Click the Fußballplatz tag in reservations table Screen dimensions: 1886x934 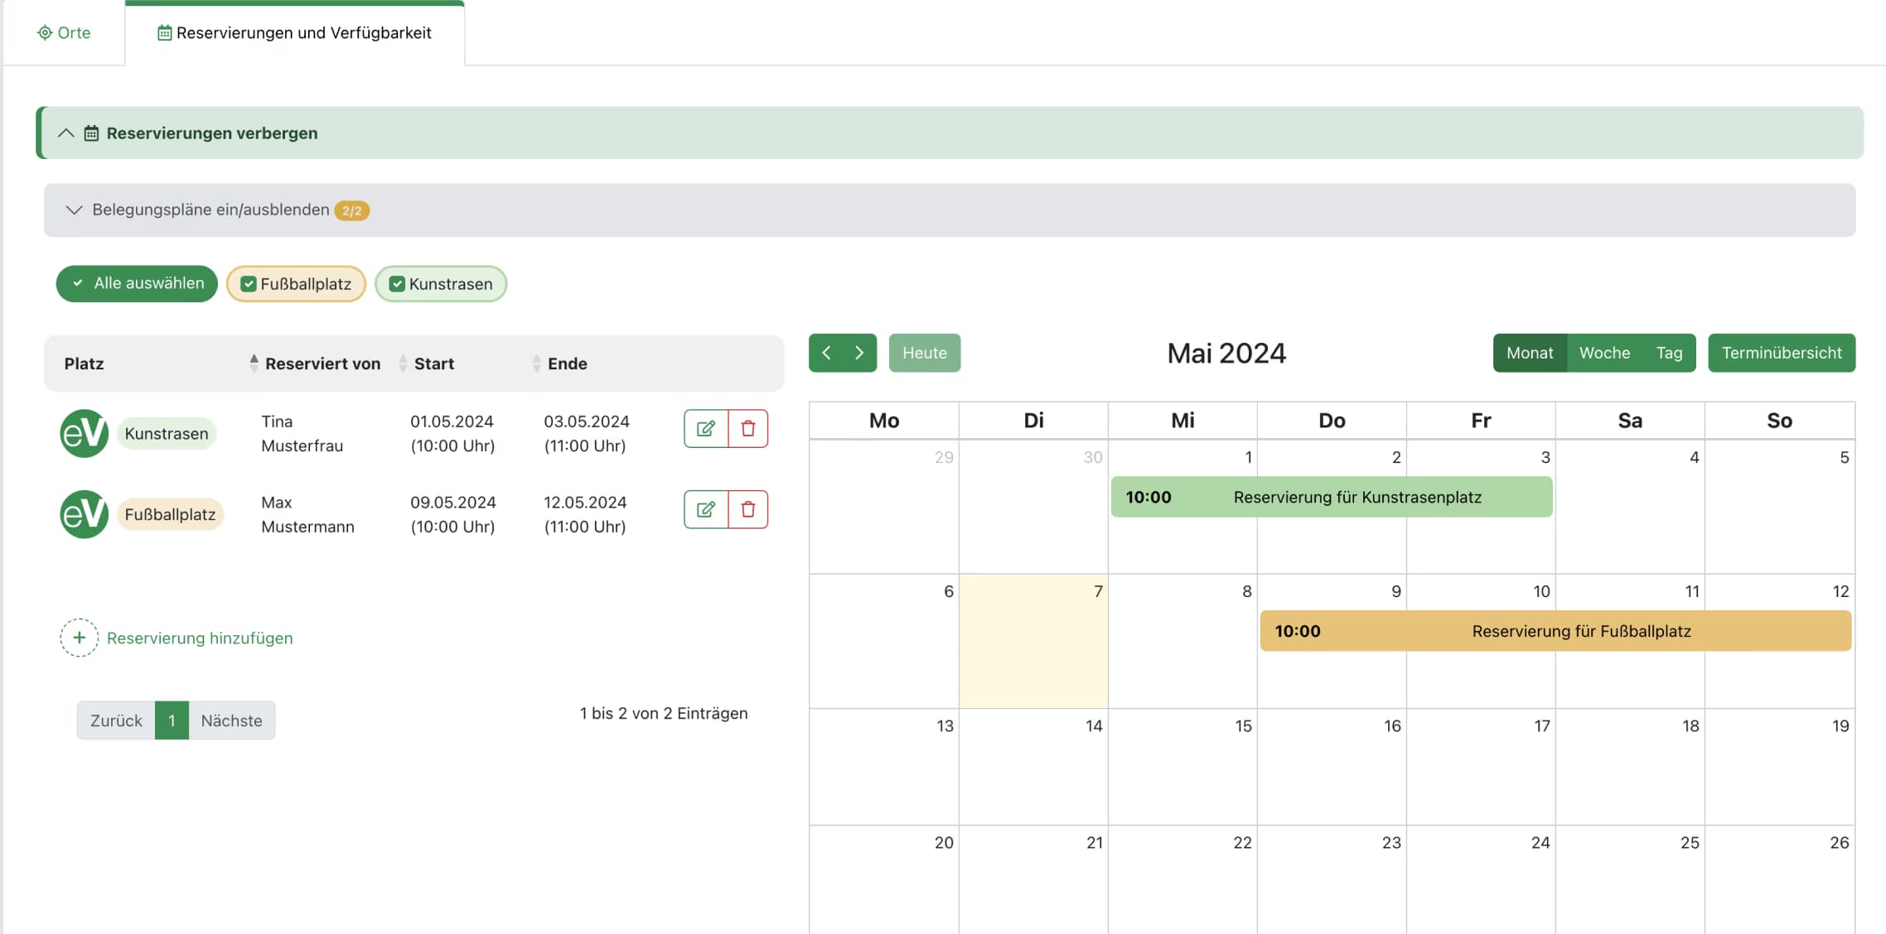(170, 514)
